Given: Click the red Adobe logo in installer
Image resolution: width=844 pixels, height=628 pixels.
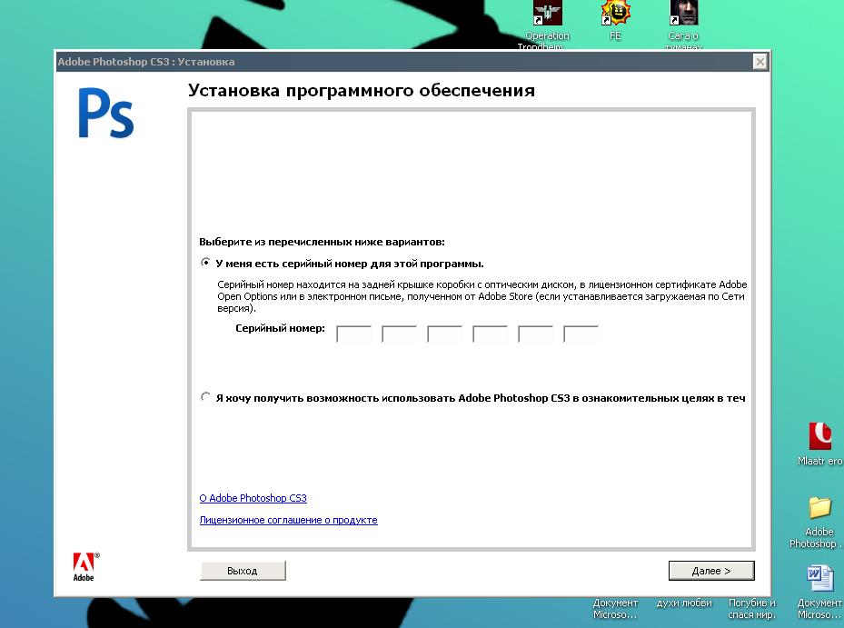Looking at the screenshot, I should coord(84,566).
